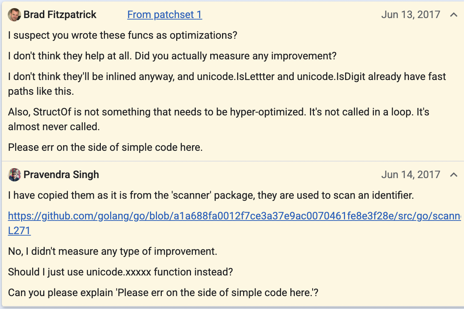The height and width of the screenshot is (309, 464).
Task: Click Pravendra Singh's avatar picture
Action: point(15,174)
